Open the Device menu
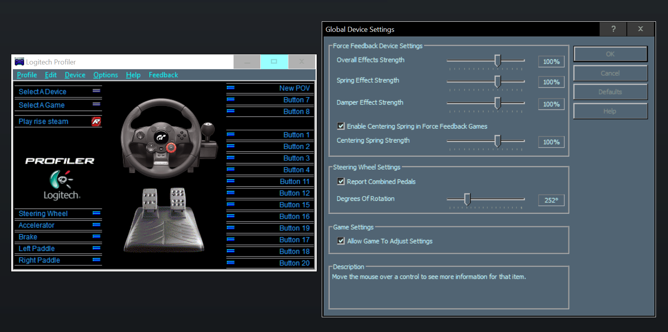668x332 pixels. tap(75, 75)
